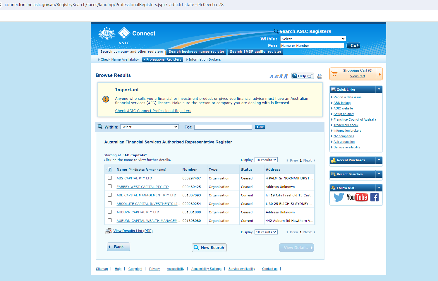Screen dimensions: 438x281
Task: Click the Name or Number search field
Action: (x=312, y=46)
